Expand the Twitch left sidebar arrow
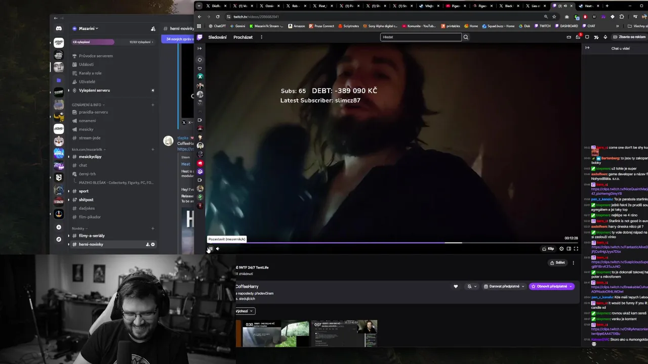 coord(199,49)
